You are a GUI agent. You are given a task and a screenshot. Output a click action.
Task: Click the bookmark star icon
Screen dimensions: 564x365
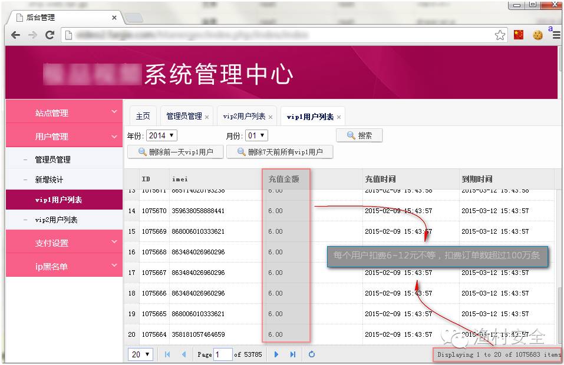[500, 35]
